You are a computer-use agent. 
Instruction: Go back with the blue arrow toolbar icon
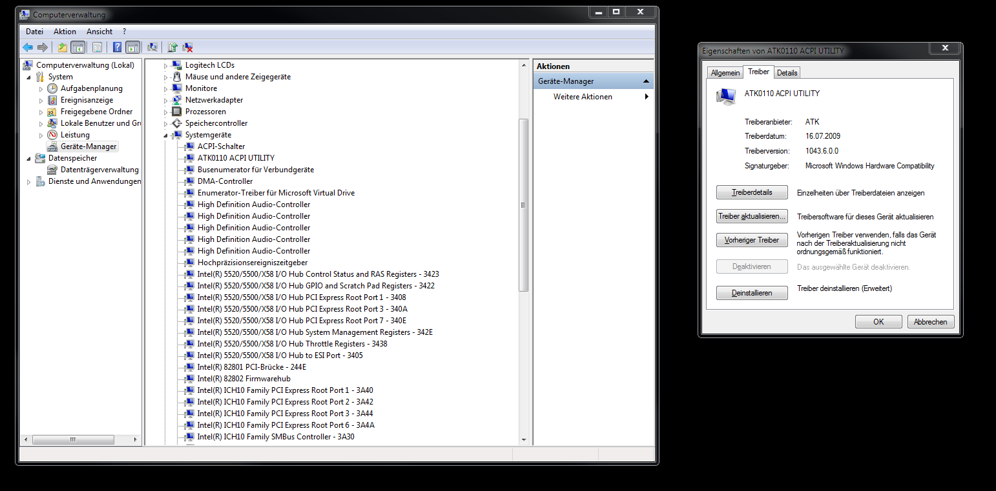pos(28,47)
